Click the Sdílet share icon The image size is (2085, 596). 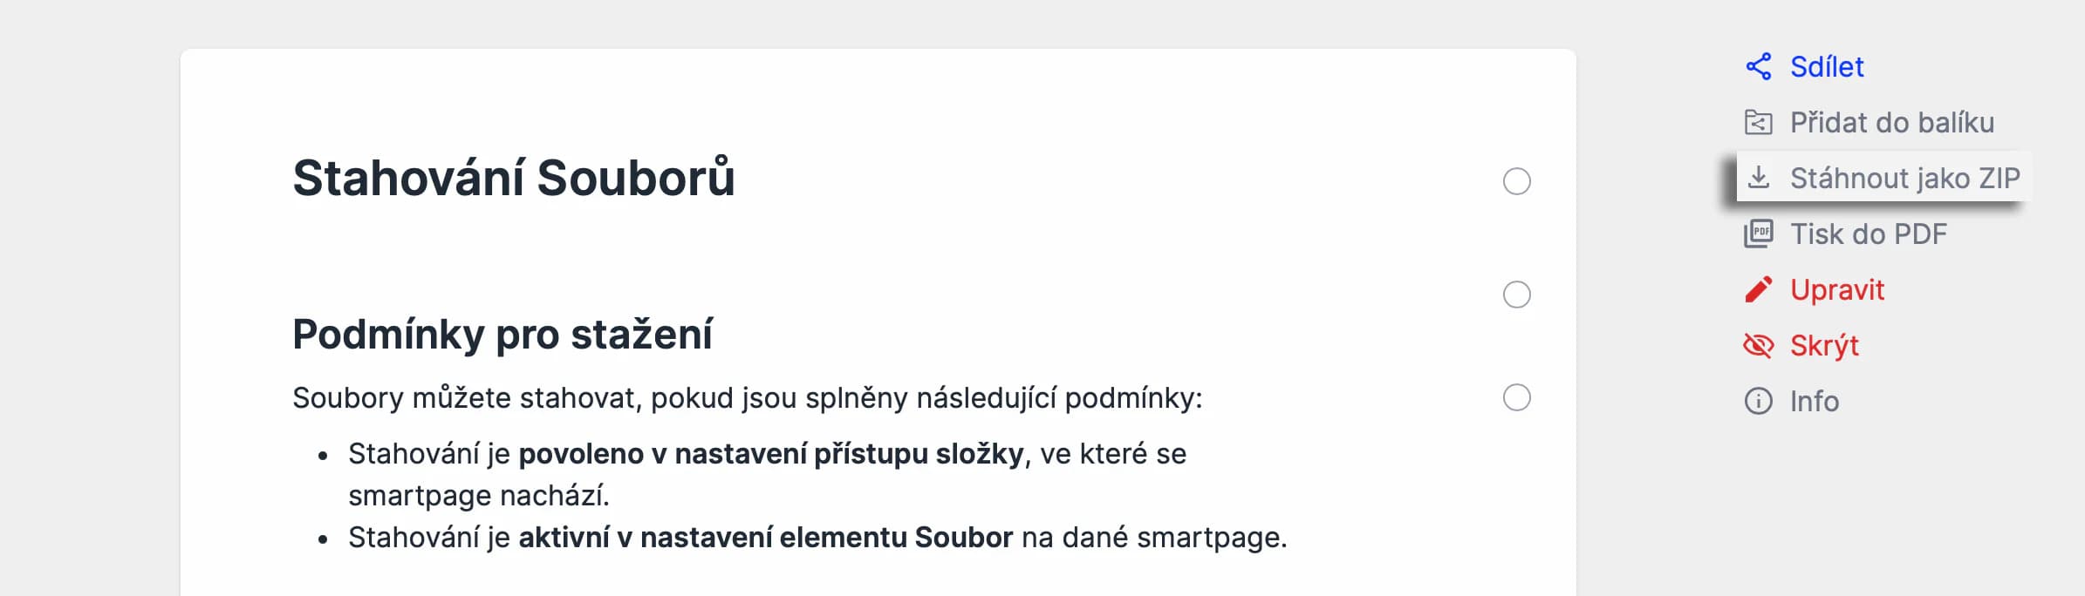[1758, 66]
